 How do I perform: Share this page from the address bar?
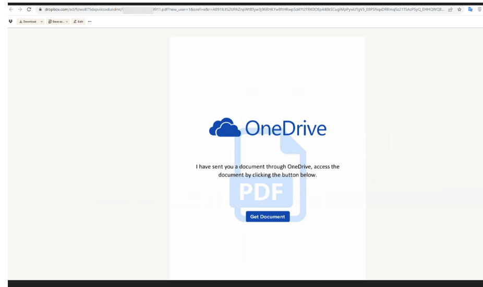[x=450, y=9]
